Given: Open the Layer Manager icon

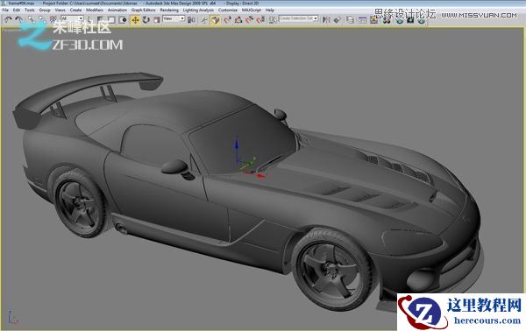Looking at the screenshot, I should pyautogui.click(x=350, y=20).
